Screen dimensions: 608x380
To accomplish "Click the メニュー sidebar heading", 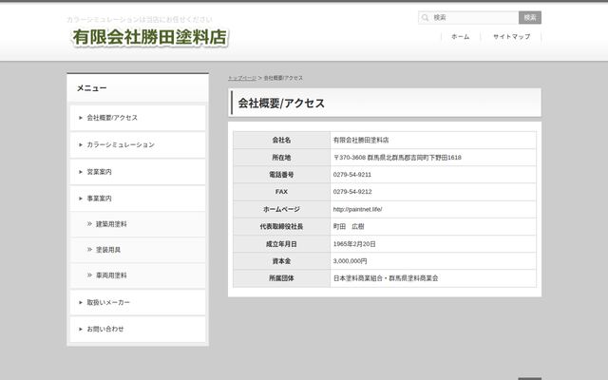I will click(91, 88).
